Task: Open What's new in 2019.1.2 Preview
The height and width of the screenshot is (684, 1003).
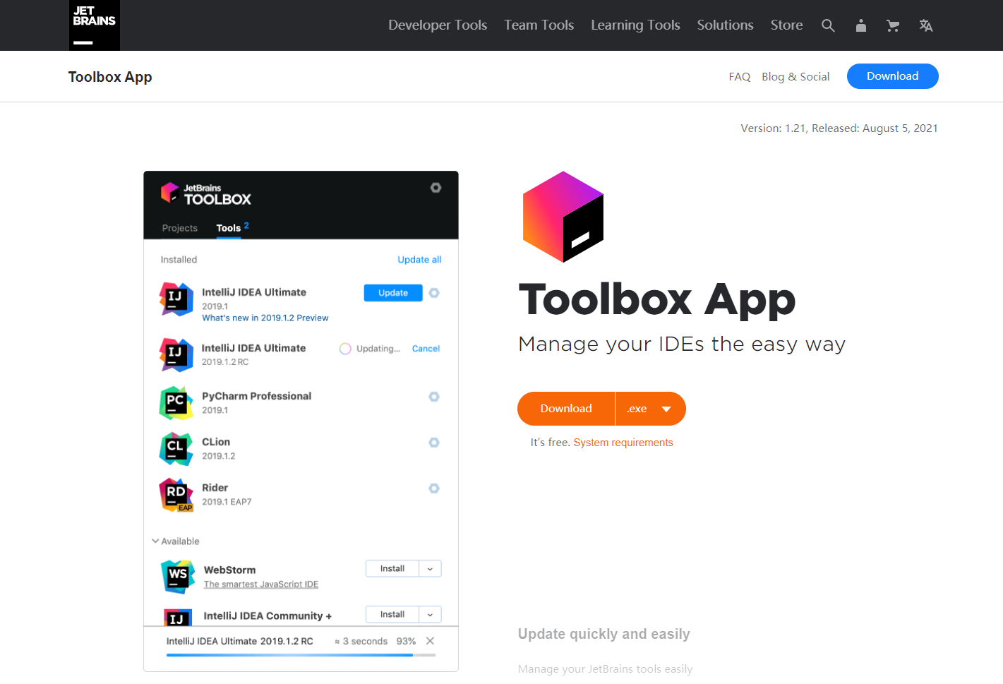Action: (265, 318)
